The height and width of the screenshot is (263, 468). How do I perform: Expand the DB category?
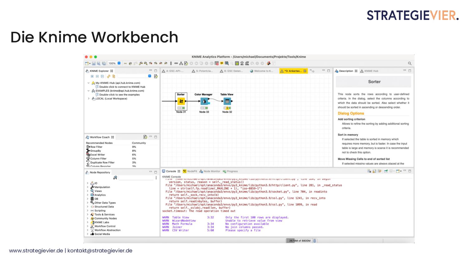coord(87,199)
